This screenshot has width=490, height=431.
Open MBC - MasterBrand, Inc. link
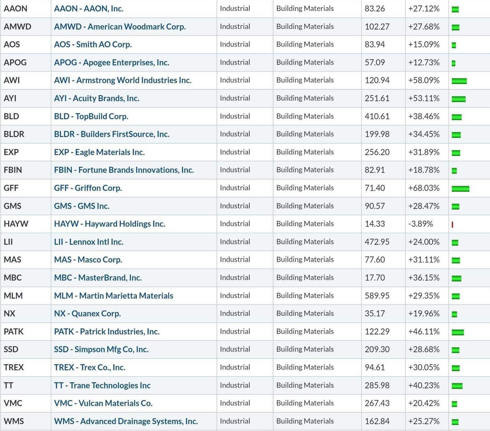coord(98,278)
